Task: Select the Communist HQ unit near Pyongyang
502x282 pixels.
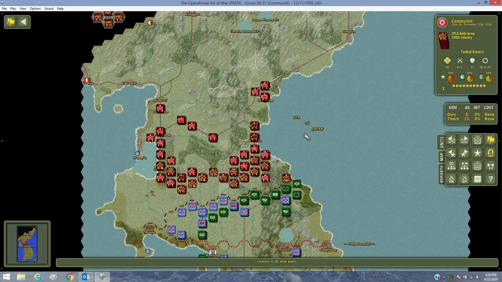Action: point(161,143)
